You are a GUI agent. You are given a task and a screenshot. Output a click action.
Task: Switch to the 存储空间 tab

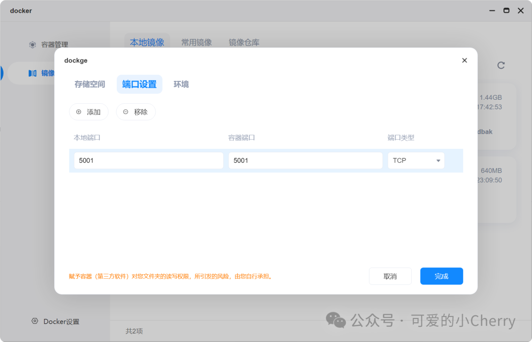click(x=90, y=85)
